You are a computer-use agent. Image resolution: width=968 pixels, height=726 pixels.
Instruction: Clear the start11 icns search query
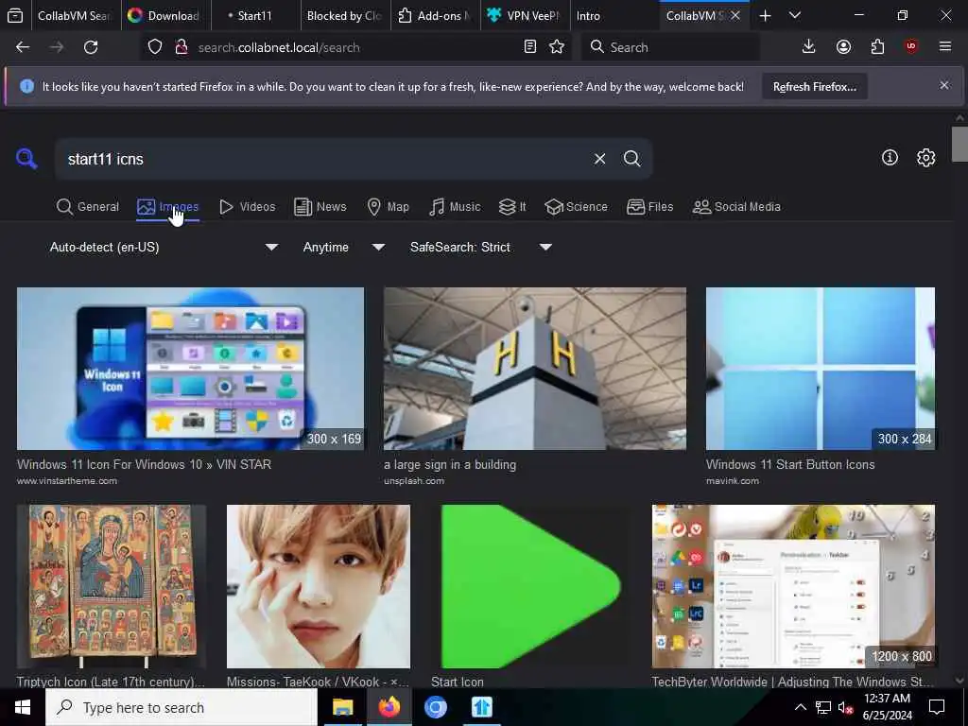coord(599,159)
